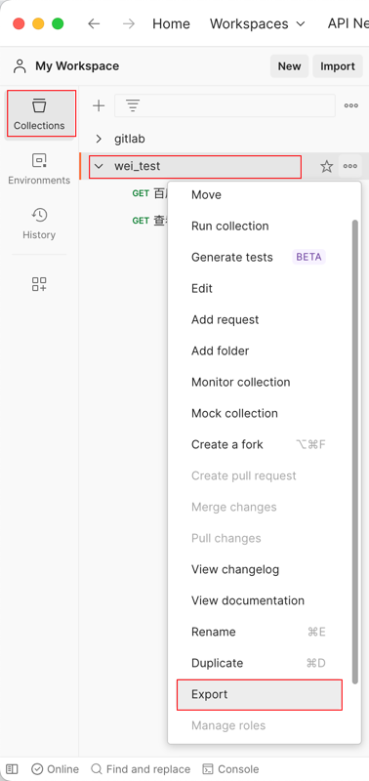Screen dimensions: 369x781
Task: Go to Home
Action: pos(171,23)
